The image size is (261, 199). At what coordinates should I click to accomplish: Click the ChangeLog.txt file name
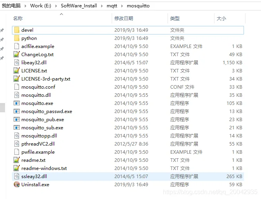[38, 55]
